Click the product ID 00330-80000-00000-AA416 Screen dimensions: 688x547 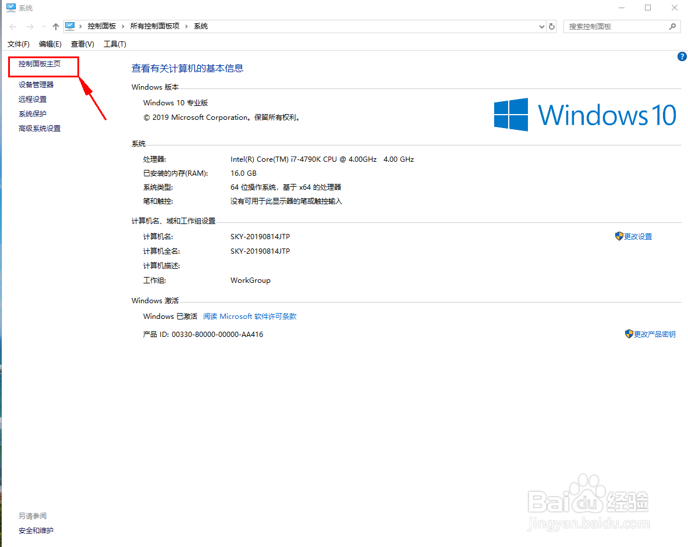217,334
